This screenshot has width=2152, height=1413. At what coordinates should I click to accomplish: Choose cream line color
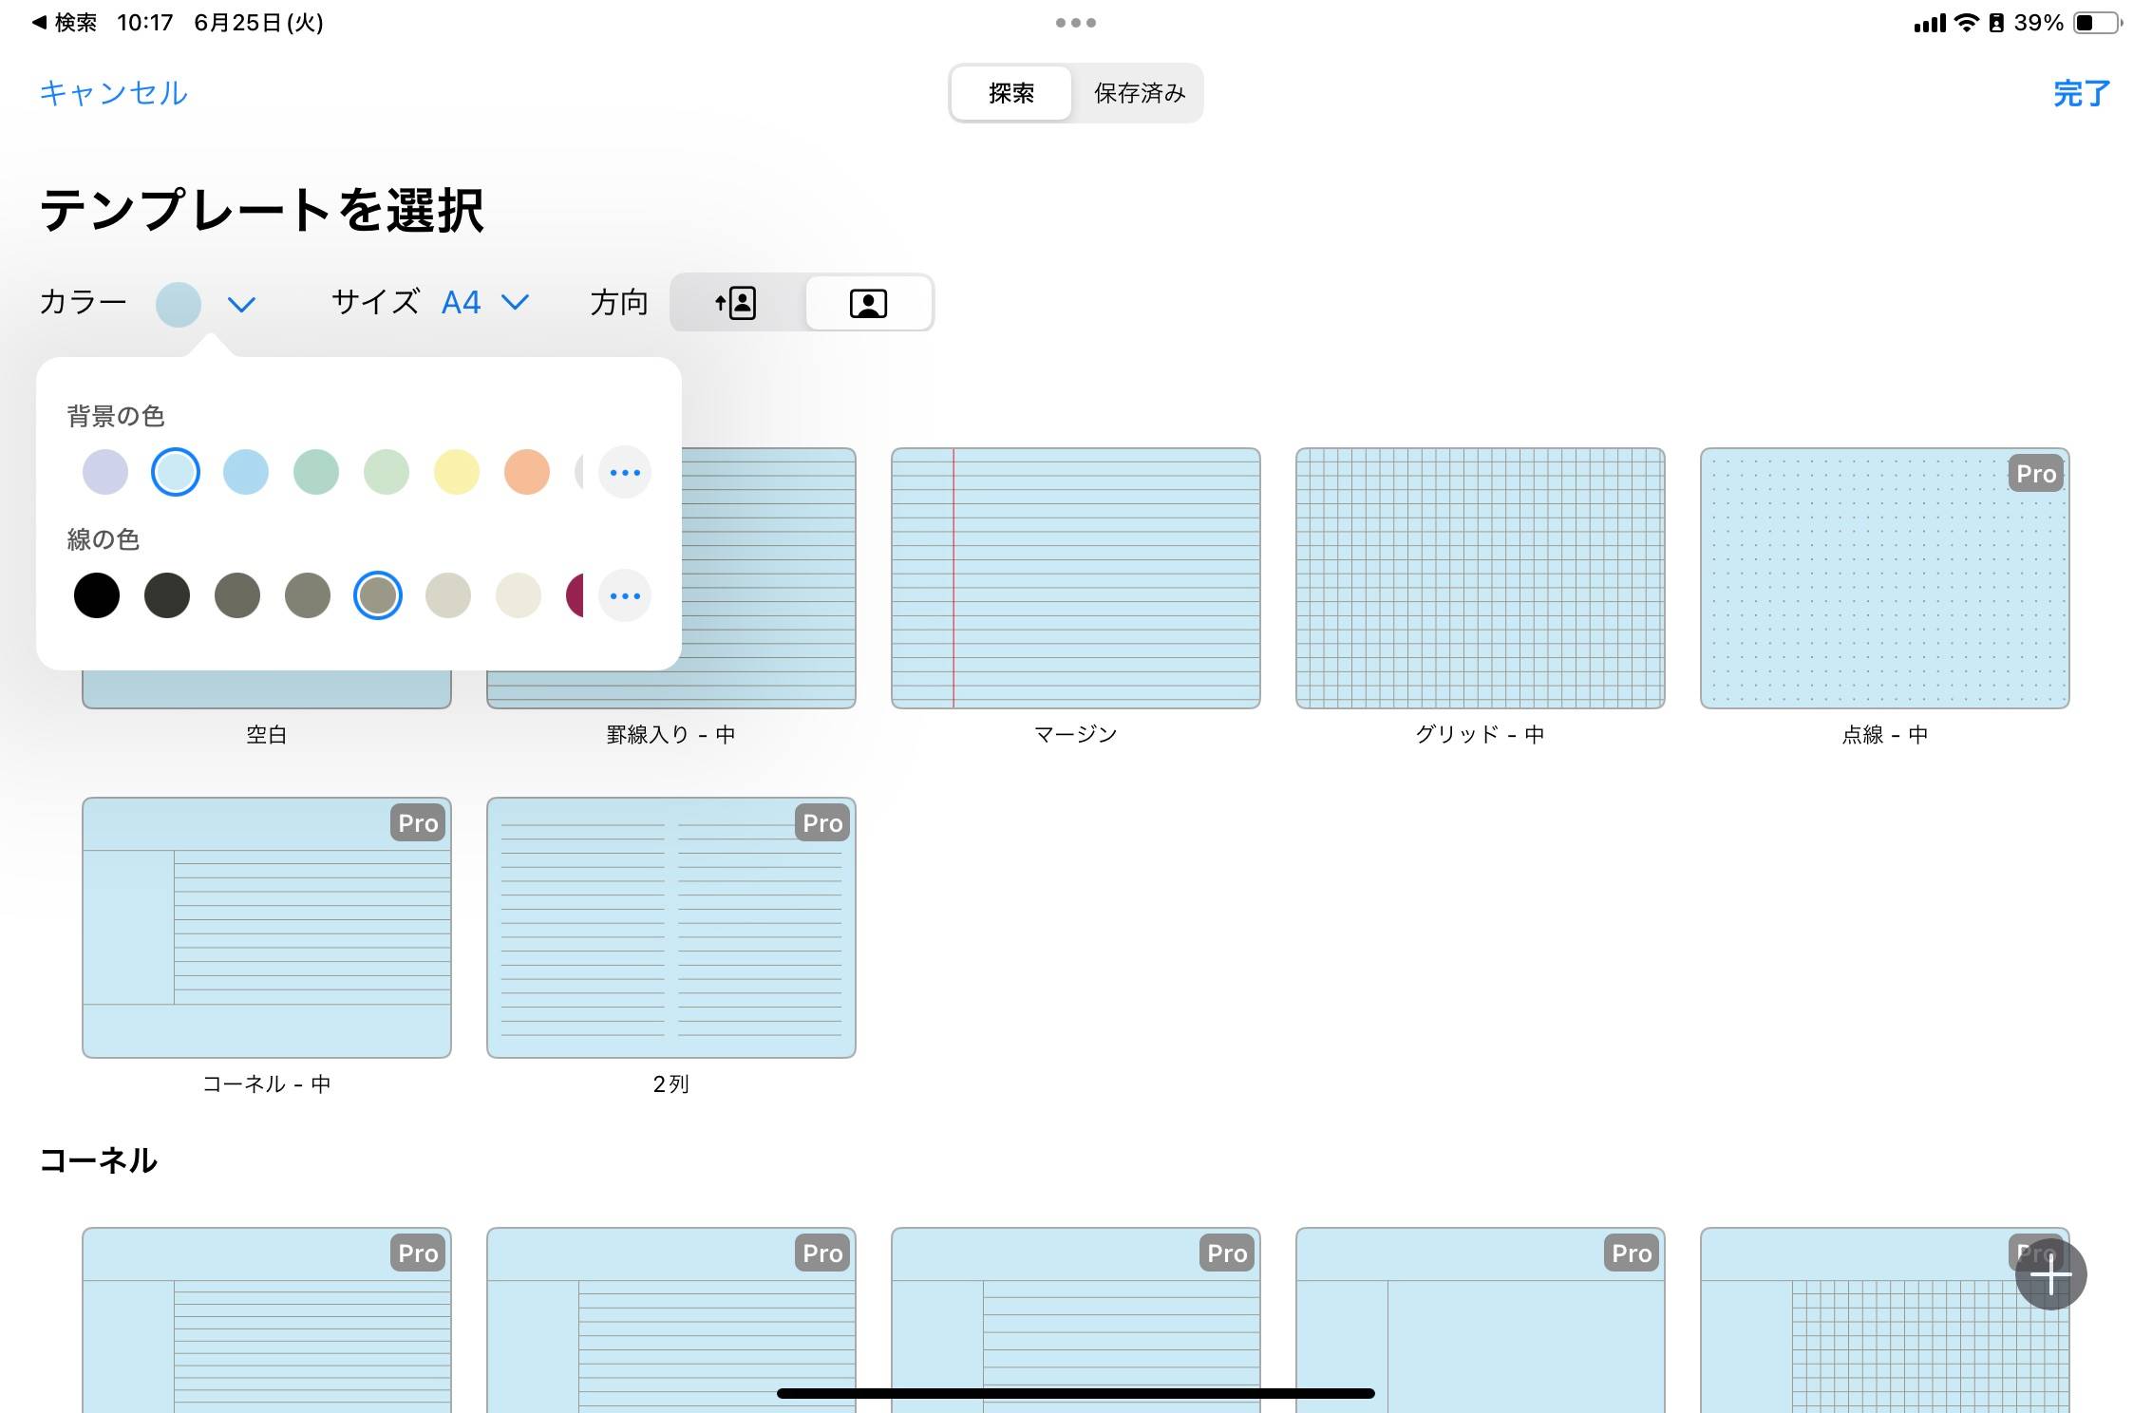click(x=519, y=595)
